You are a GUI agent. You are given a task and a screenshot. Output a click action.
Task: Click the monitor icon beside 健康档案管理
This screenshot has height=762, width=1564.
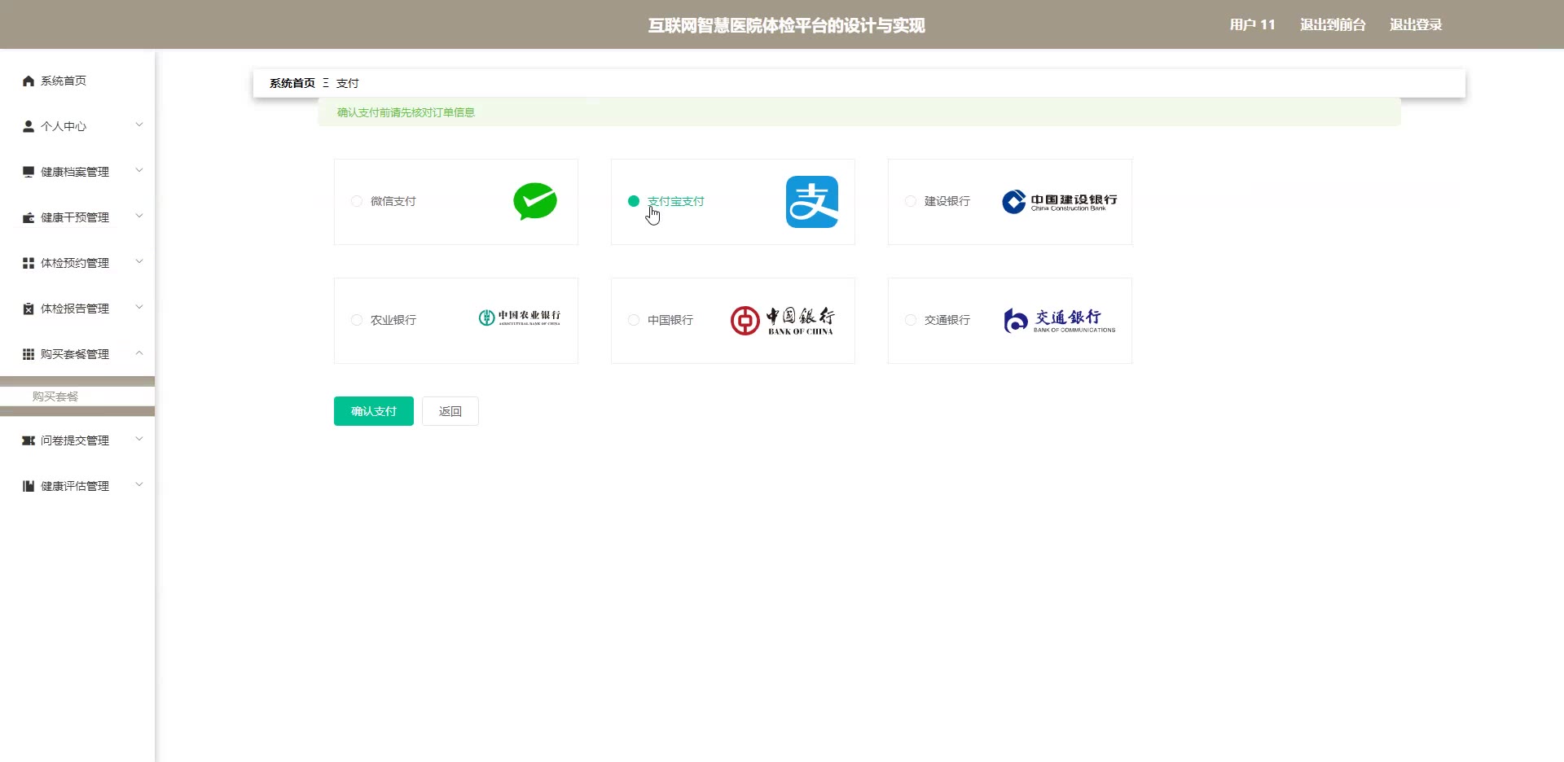point(29,172)
